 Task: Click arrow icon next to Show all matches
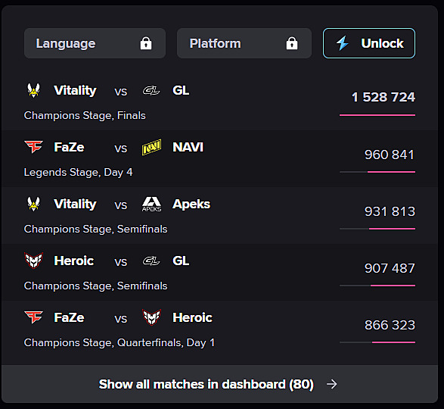click(x=331, y=384)
